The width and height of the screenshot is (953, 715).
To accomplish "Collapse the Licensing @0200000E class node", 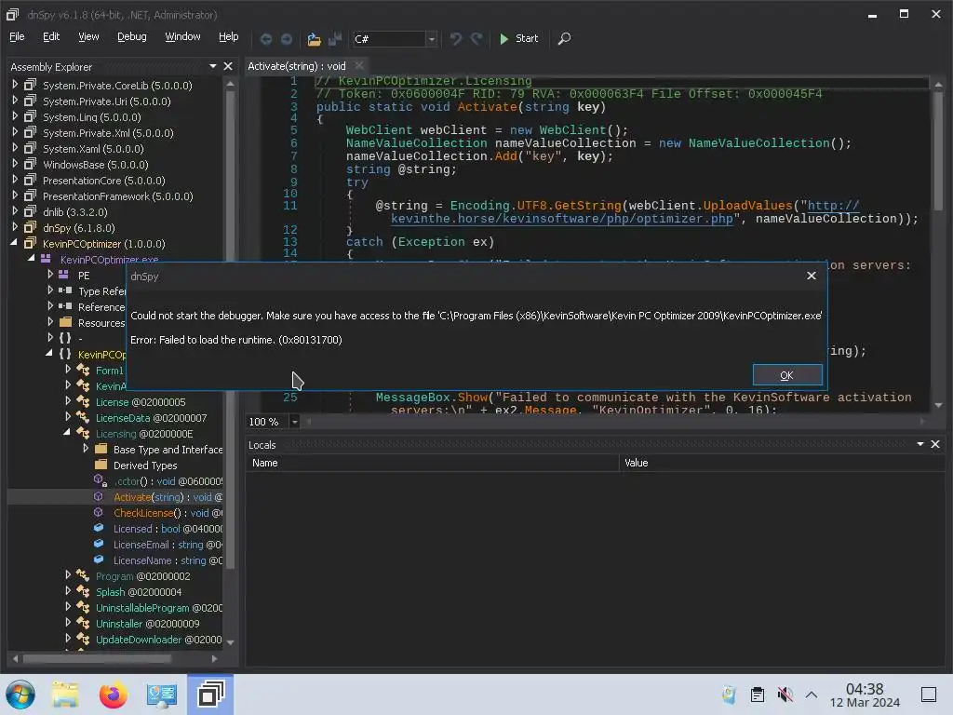I will click(67, 432).
